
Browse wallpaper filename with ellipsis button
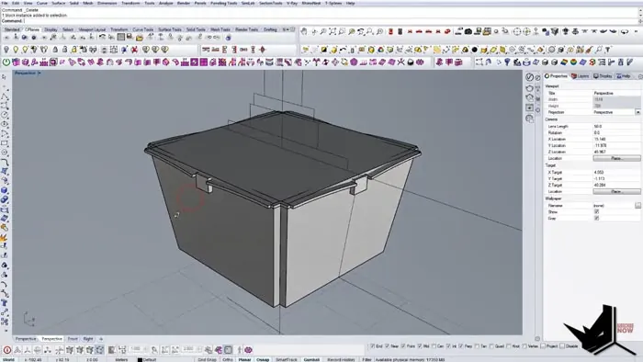pos(637,206)
